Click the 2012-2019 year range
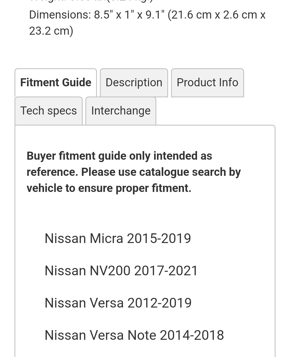290x357 pixels. point(160,303)
